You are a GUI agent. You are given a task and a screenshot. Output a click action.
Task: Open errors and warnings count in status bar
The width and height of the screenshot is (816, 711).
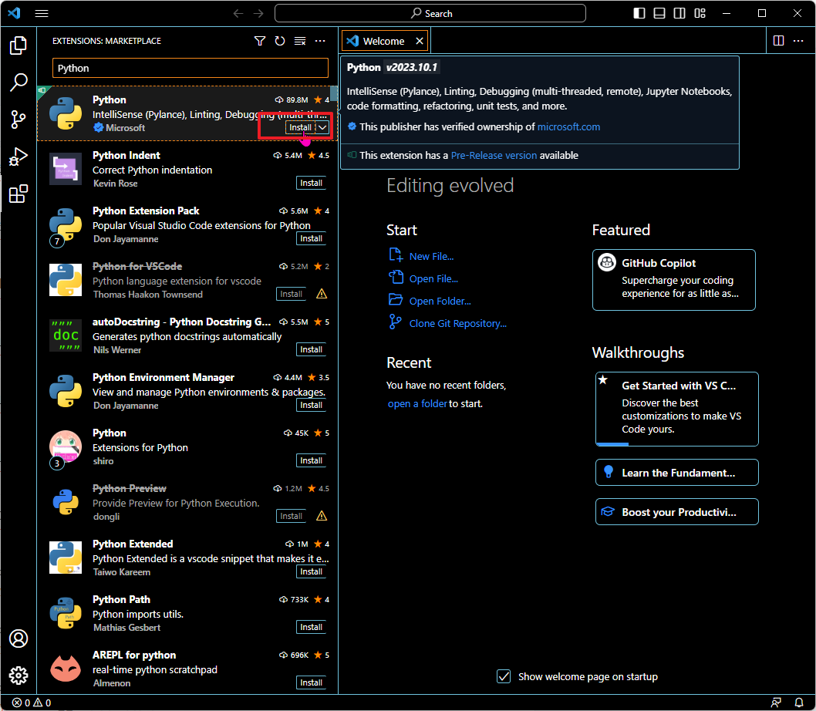tap(32, 703)
